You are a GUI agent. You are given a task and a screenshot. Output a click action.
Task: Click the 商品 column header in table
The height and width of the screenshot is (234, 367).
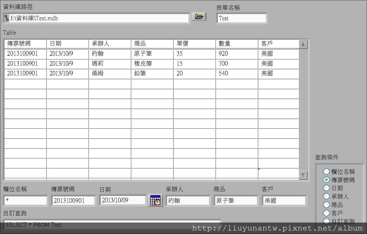pos(152,44)
